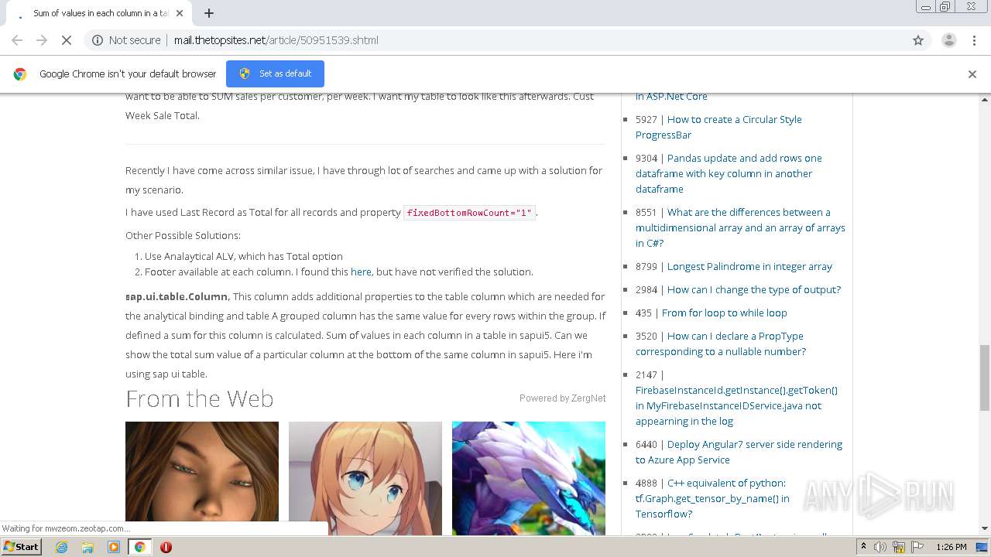Open 'Longest Palindrome in integer array' link
Image resolution: width=991 pixels, height=557 pixels.
tap(749, 266)
